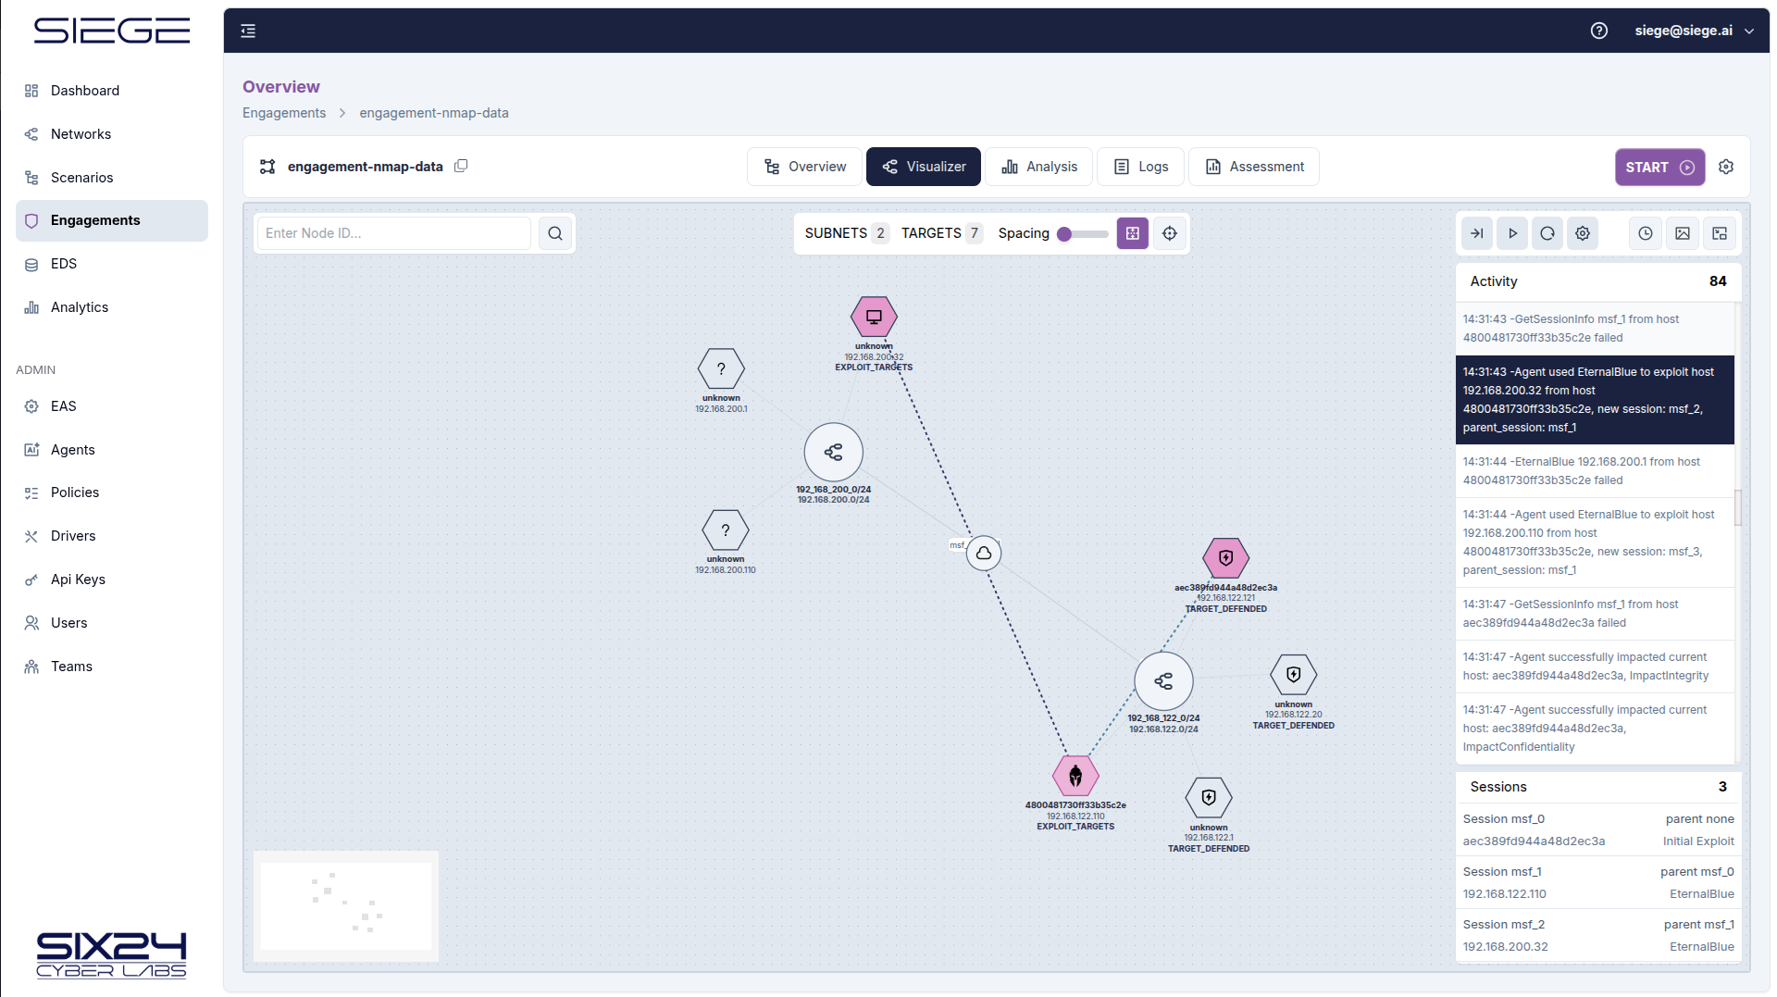
Task: Click the search icon beside Node ID field
Action: coord(554,233)
